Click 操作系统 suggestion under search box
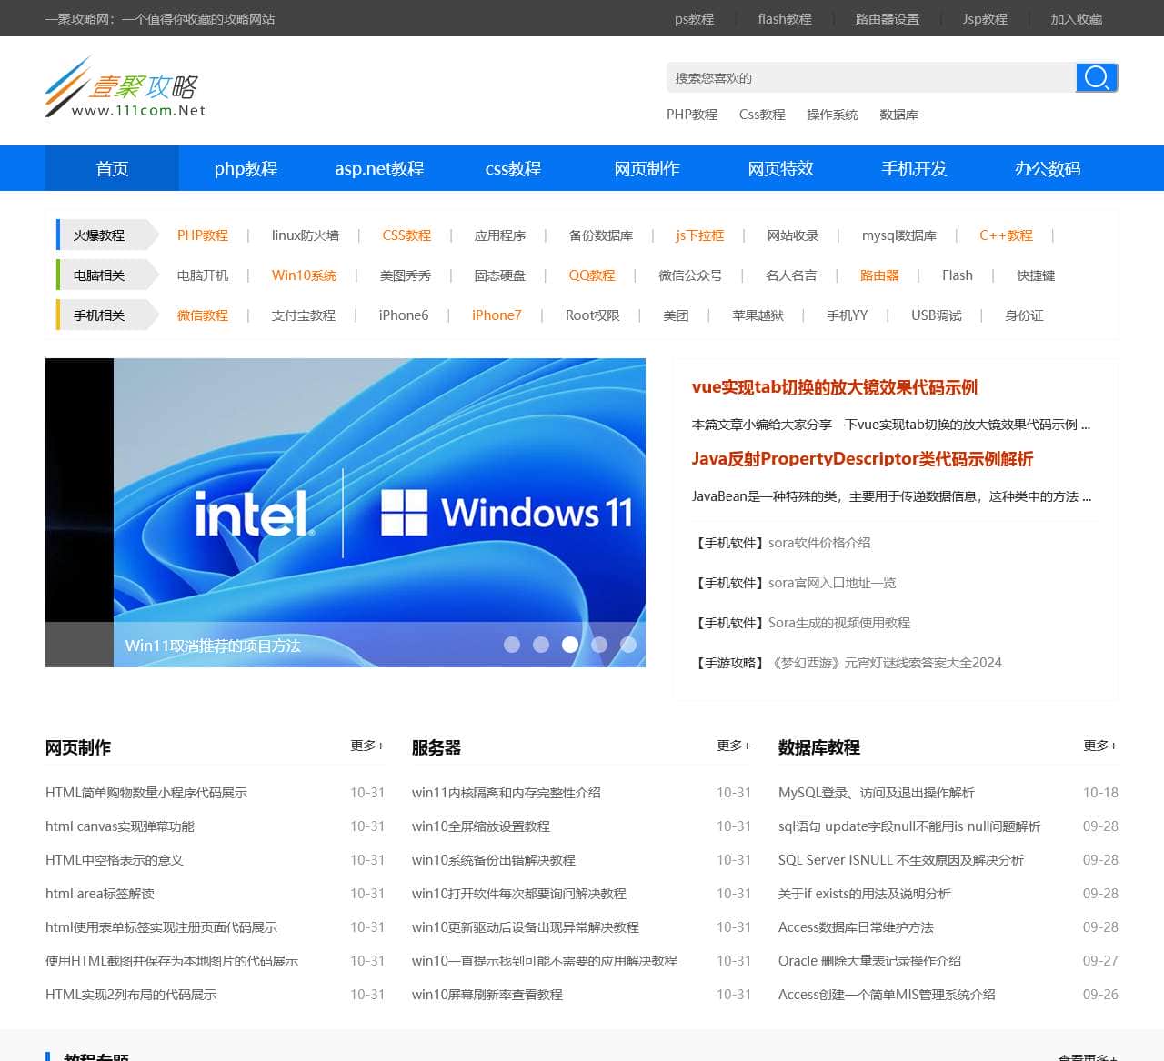 832,115
